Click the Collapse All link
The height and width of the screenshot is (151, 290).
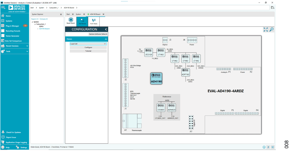click(44, 19)
